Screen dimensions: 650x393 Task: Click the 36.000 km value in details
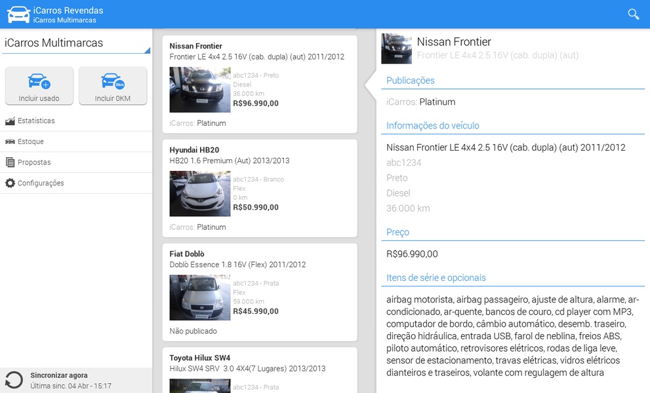408,208
